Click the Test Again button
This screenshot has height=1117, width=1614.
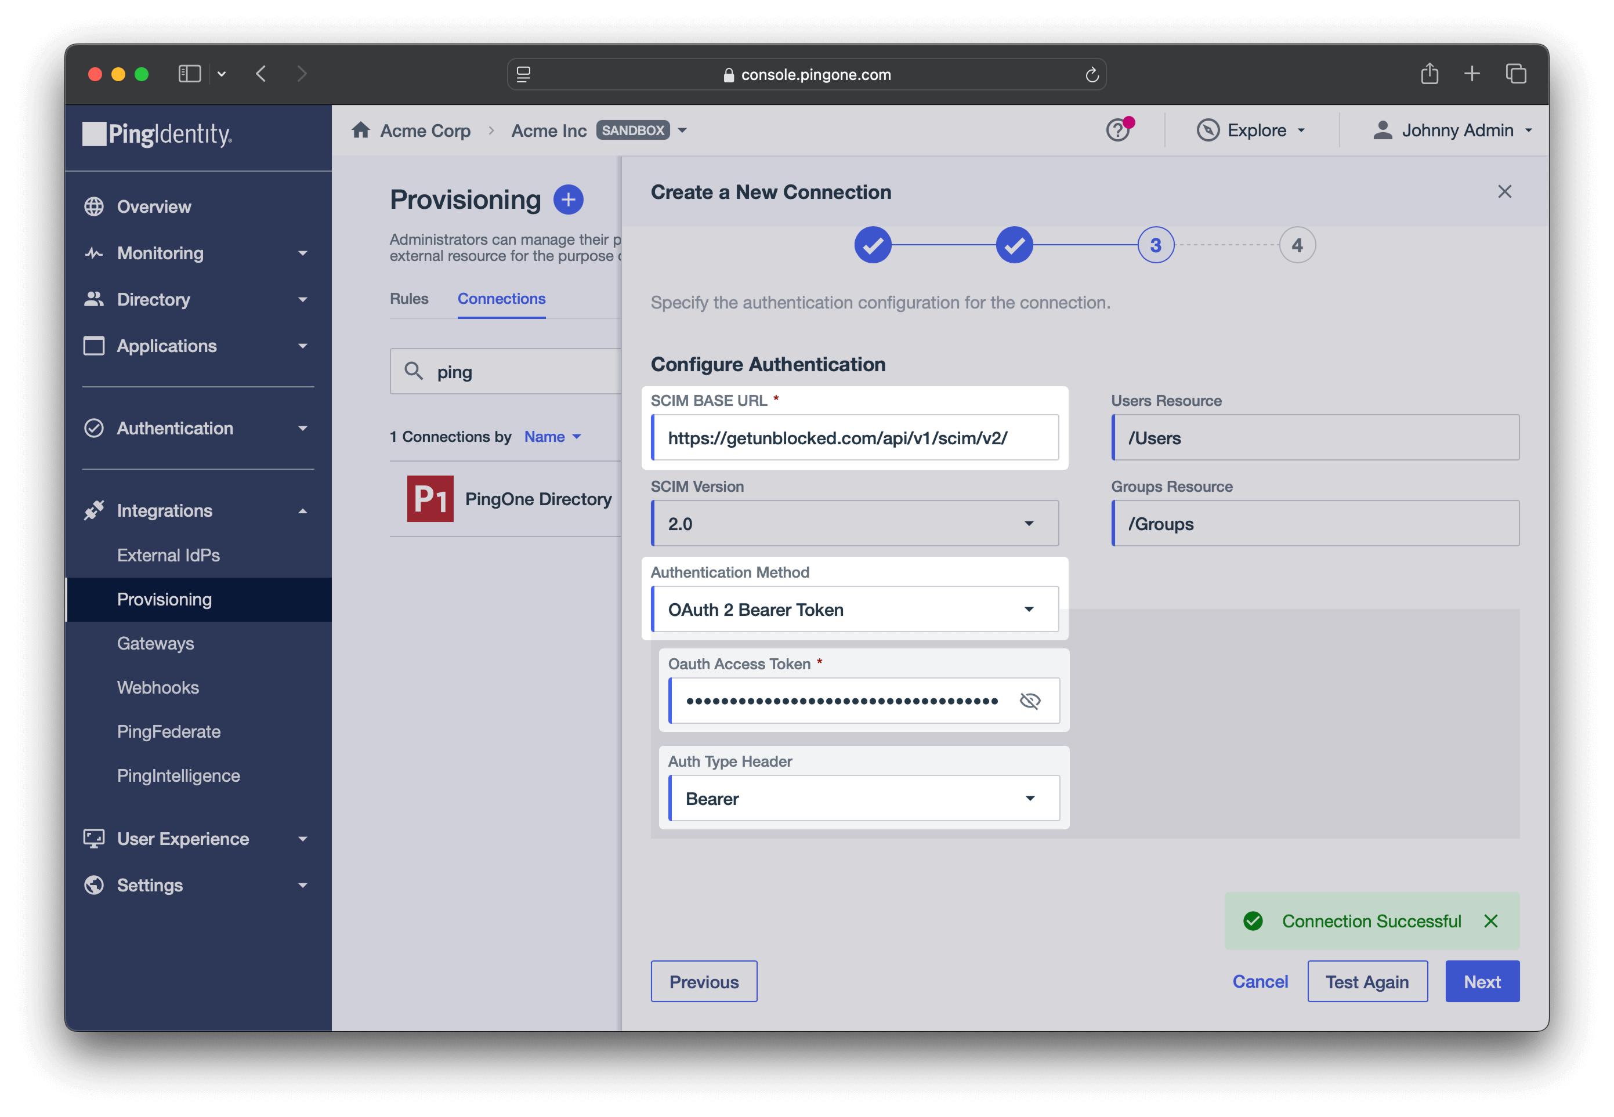click(x=1367, y=981)
